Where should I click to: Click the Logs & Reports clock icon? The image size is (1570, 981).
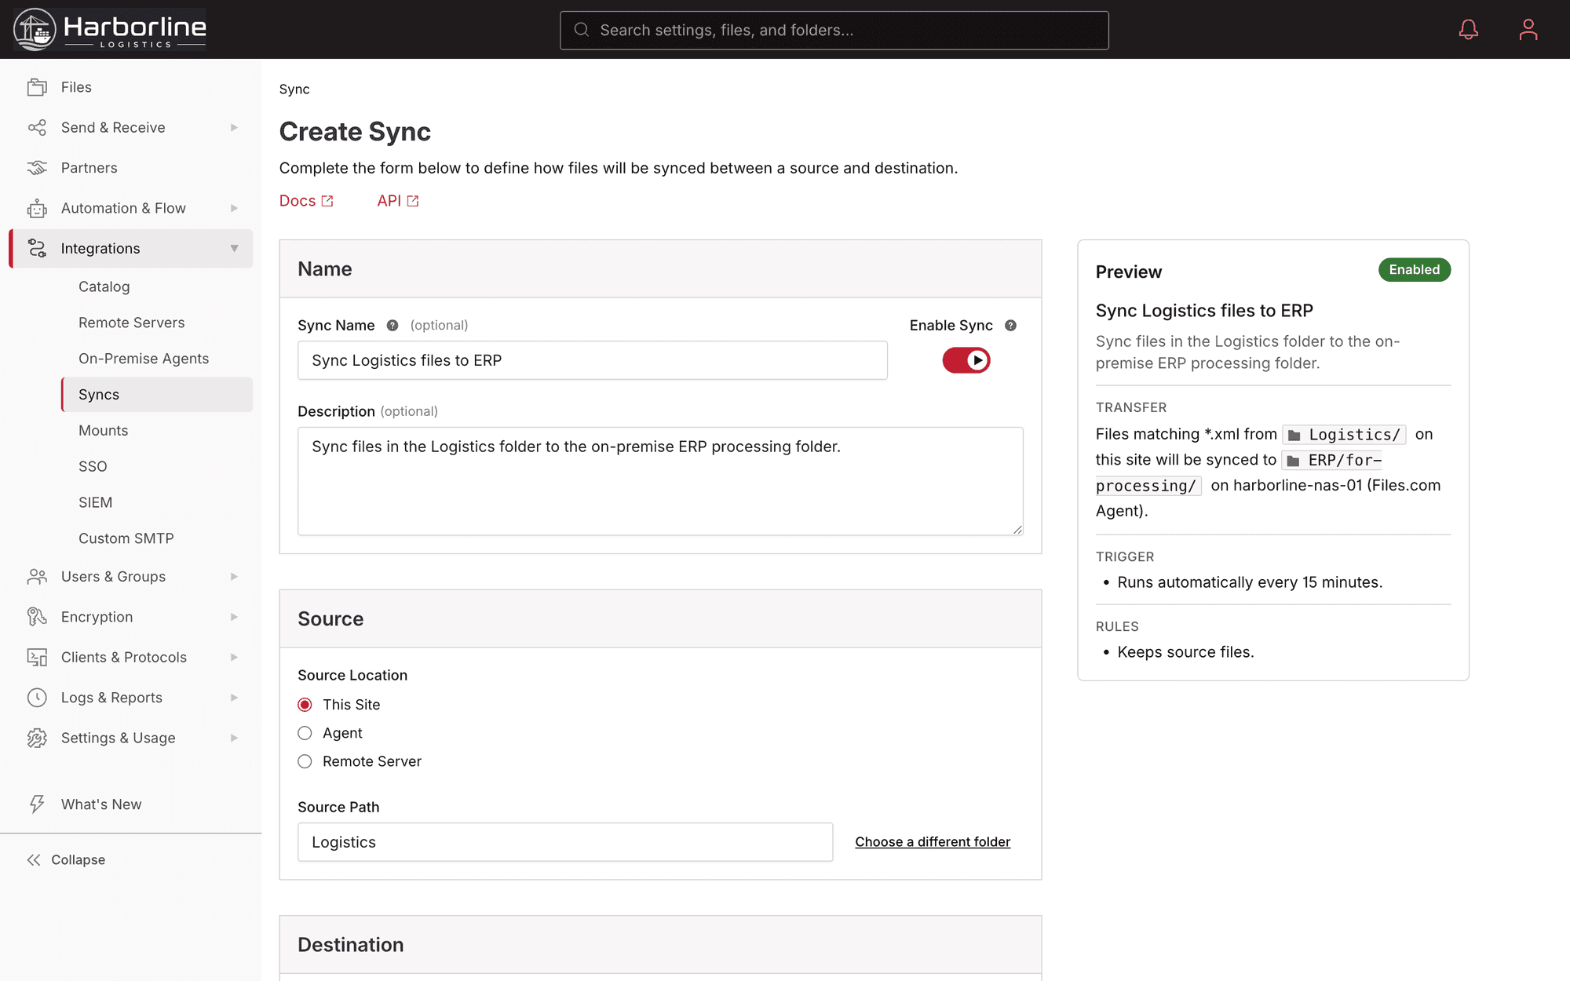(x=37, y=698)
